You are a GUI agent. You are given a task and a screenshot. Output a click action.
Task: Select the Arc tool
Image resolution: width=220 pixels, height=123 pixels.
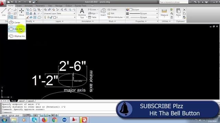[9, 10]
